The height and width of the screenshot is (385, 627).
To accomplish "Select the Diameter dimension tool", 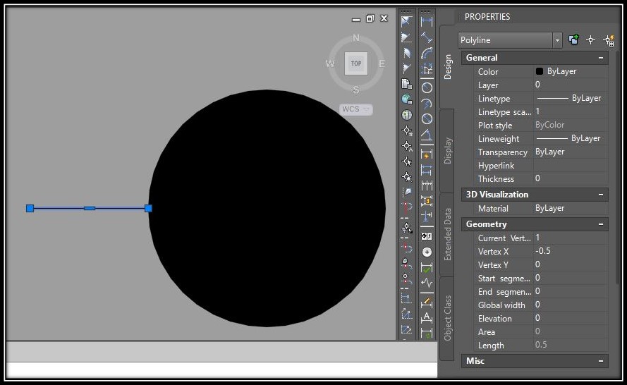I will pos(427,119).
